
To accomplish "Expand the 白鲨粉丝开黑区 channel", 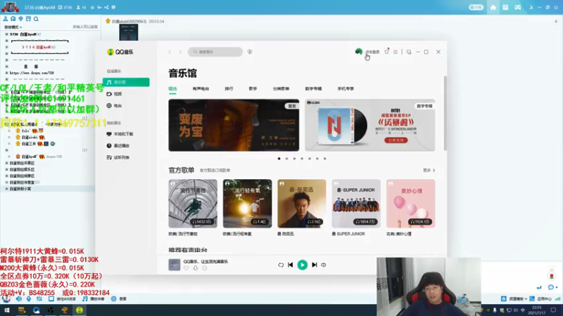I will (6, 163).
